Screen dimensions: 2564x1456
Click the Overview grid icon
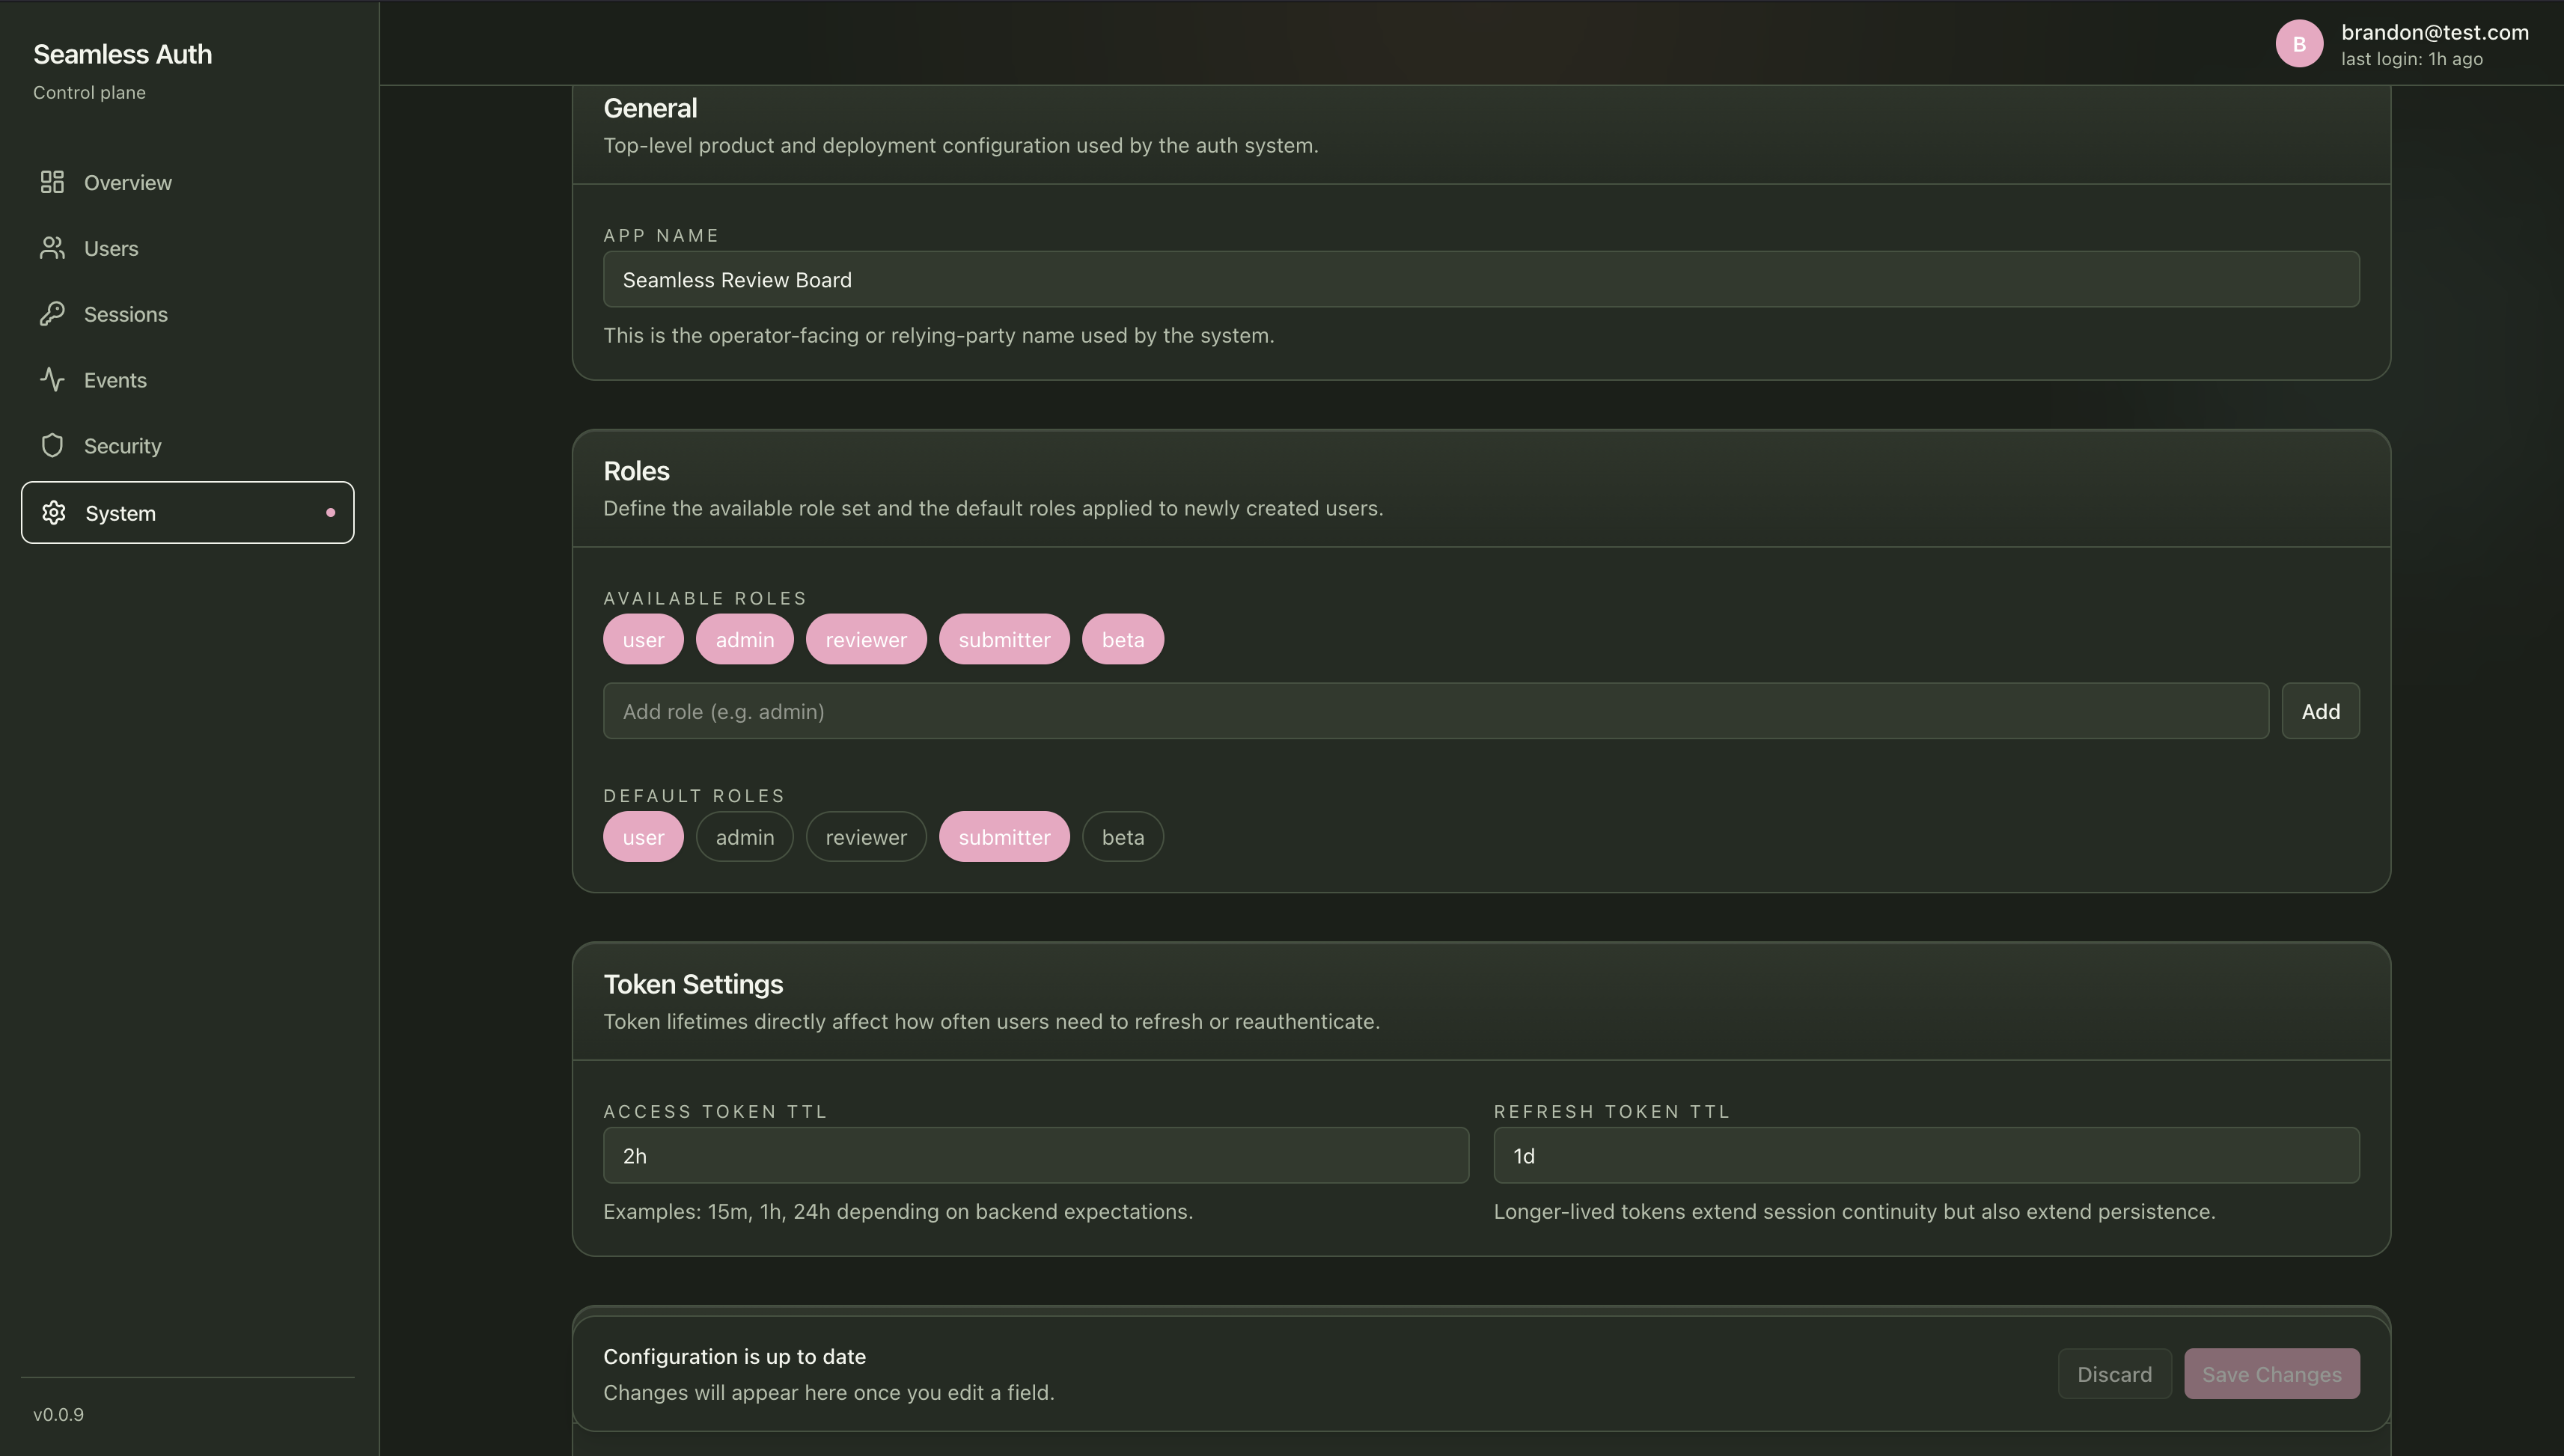coord(52,182)
